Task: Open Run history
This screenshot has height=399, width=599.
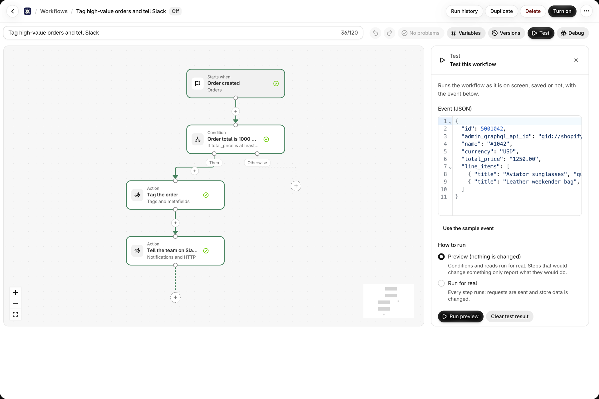Action: pyautogui.click(x=464, y=11)
